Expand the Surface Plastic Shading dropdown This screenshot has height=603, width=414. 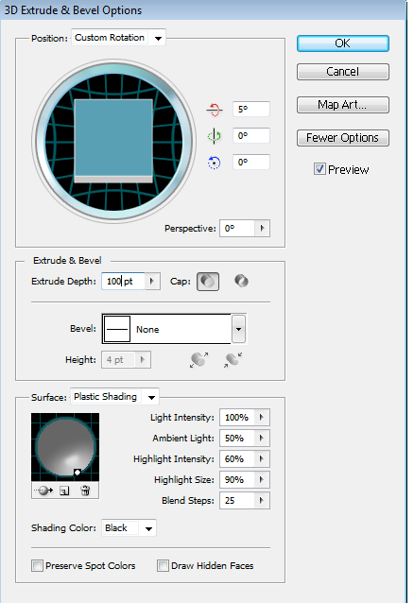click(114, 397)
